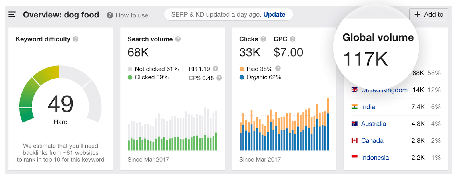Click the Keyword difficulty gauge score 49
457x179 pixels.
[61, 104]
